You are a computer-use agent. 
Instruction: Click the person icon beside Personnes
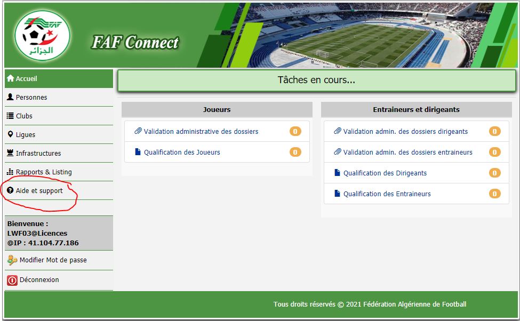pyautogui.click(x=10, y=97)
